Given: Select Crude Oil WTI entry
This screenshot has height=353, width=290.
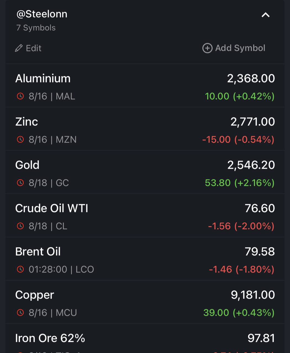Looking at the screenshot, I should [x=145, y=215].
